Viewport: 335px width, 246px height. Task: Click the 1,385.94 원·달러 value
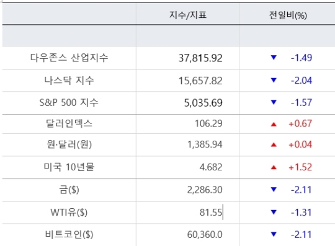tap(205, 144)
